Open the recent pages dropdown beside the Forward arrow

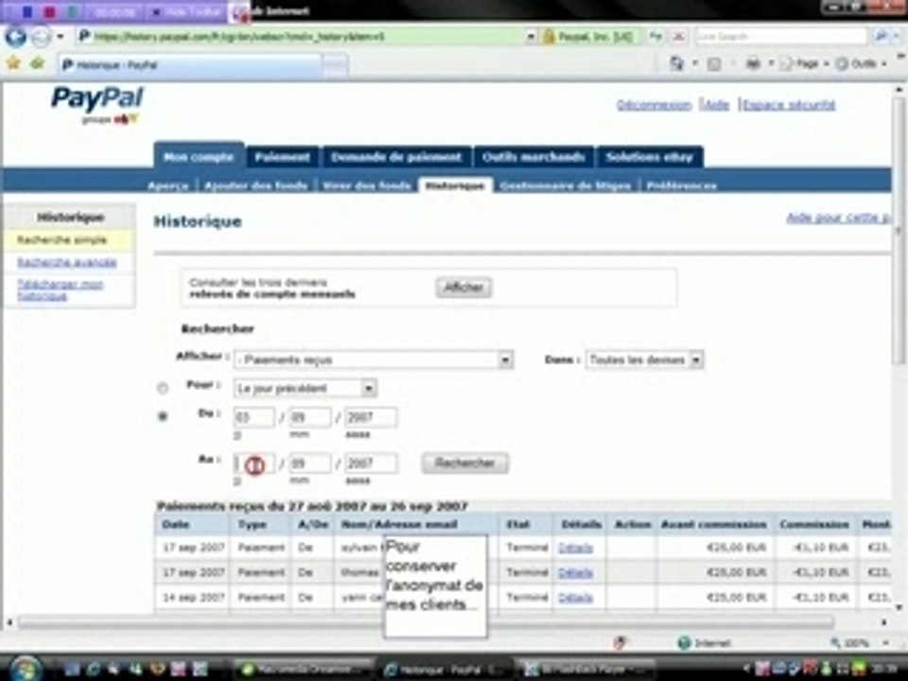(61, 37)
